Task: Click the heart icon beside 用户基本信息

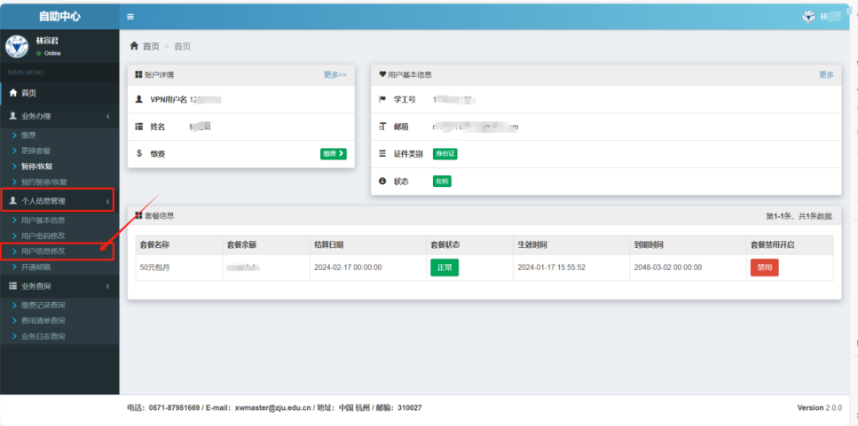Action: click(382, 75)
